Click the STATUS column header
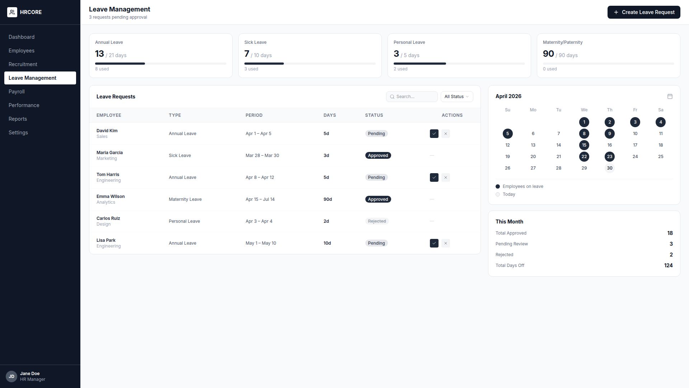 [374, 115]
